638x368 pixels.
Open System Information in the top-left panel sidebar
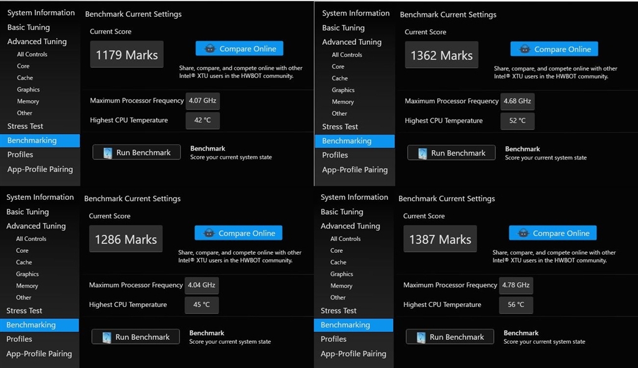(41, 12)
